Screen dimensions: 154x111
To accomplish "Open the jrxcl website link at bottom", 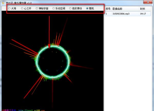I will point(32,110).
